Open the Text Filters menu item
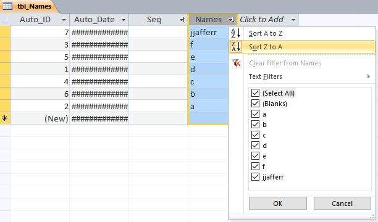This screenshot has height=222, width=378. [302, 76]
